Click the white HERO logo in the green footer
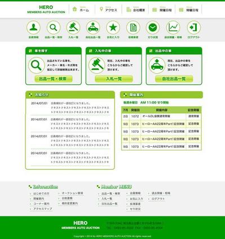The image size is (225, 239). [x=81, y=225]
